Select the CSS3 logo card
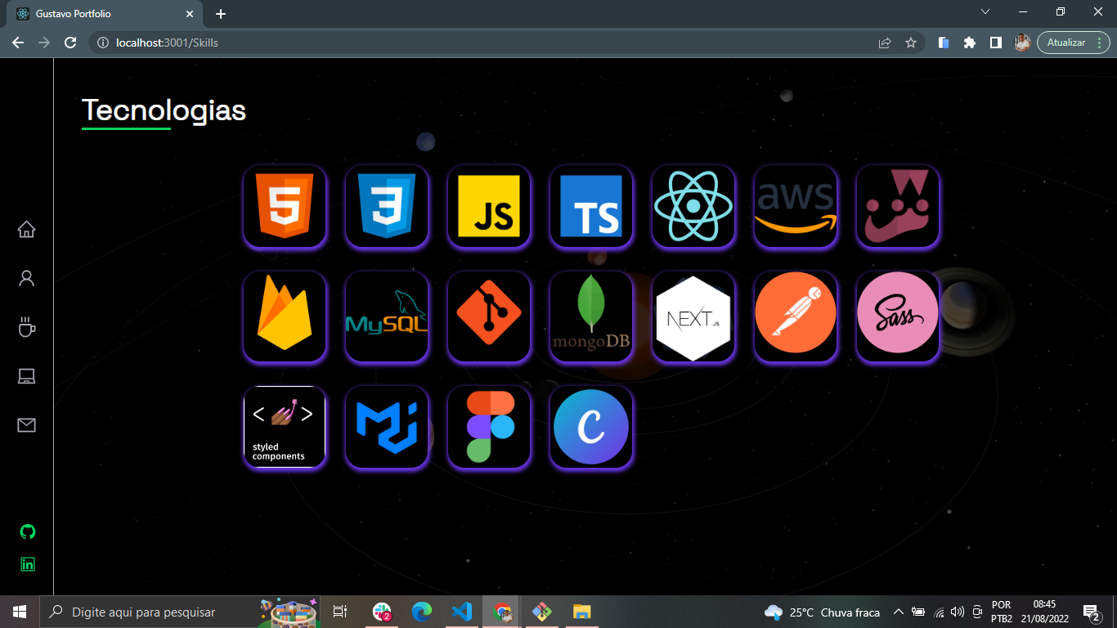Screen dimensions: 1117x628 [x=387, y=206]
